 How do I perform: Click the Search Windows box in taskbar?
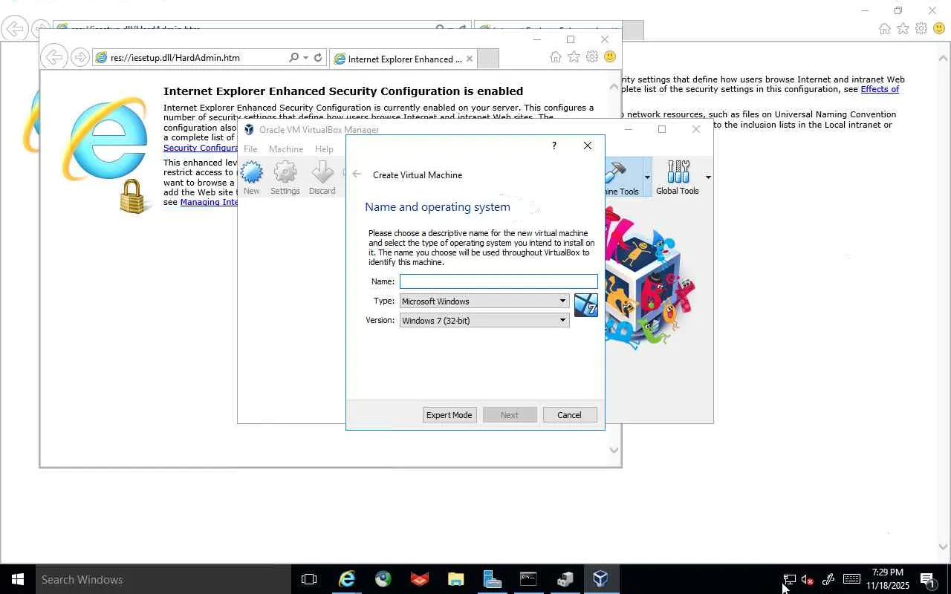click(x=163, y=579)
